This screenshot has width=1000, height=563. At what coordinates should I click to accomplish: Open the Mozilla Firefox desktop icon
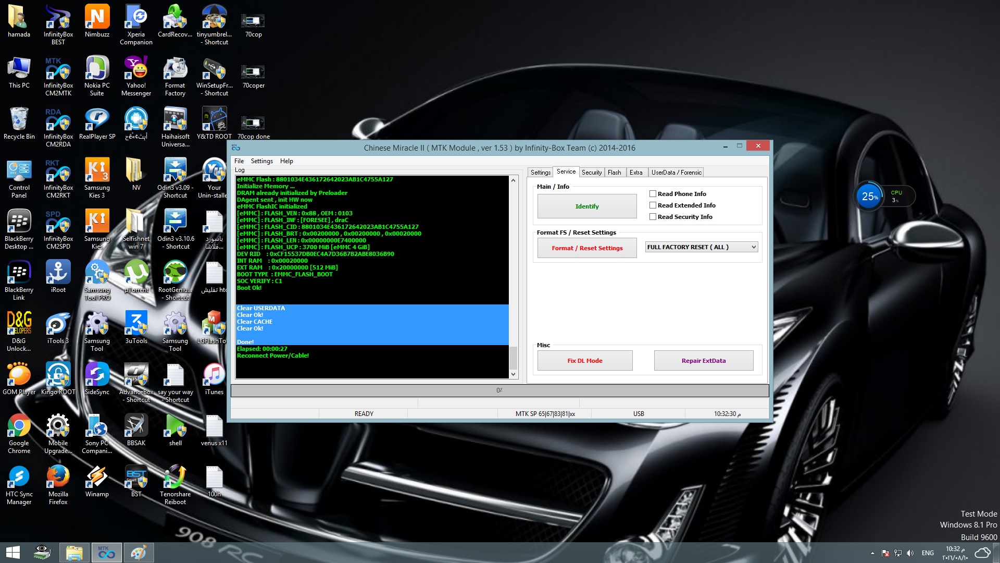[x=58, y=484]
